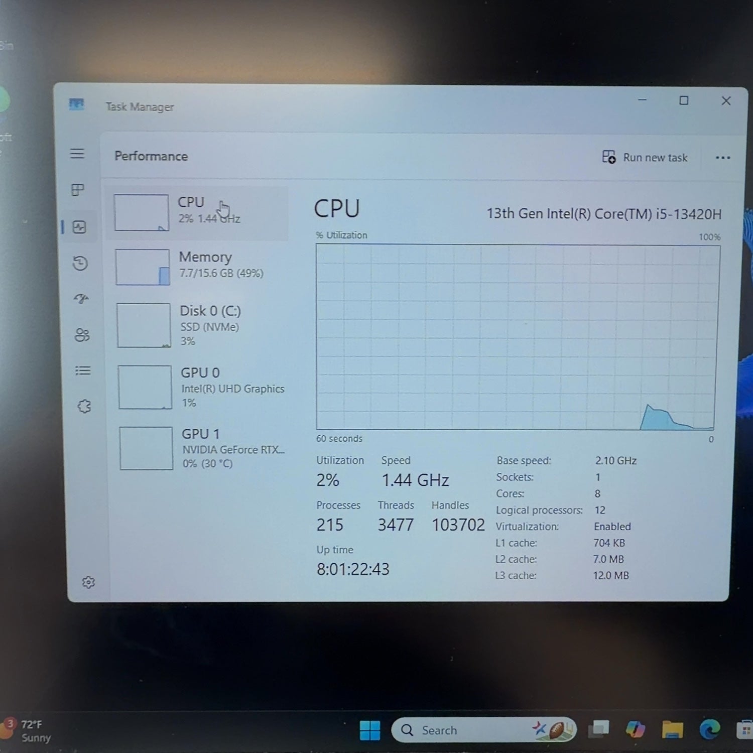Screen dimensions: 753x753
Task: Open the hamburger navigation menu
Action: [77, 153]
